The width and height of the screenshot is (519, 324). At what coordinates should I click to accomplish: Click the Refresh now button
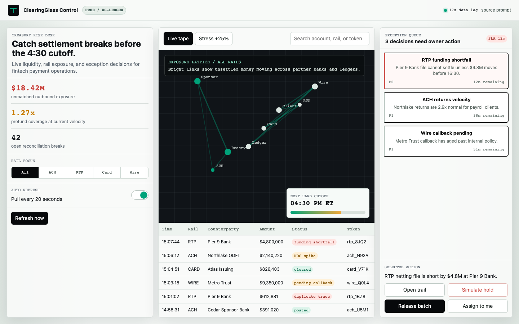coord(30,218)
